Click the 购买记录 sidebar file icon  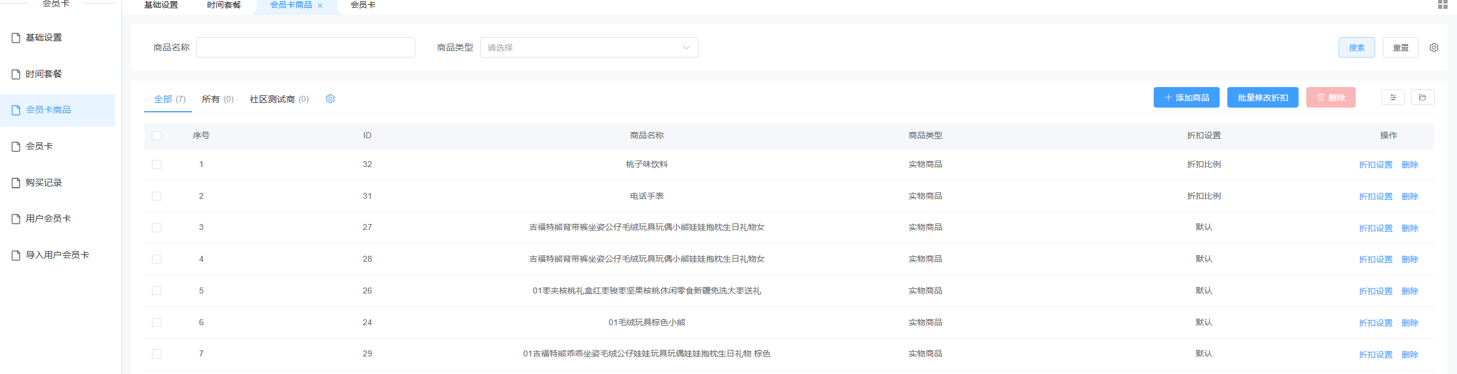coord(16,183)
